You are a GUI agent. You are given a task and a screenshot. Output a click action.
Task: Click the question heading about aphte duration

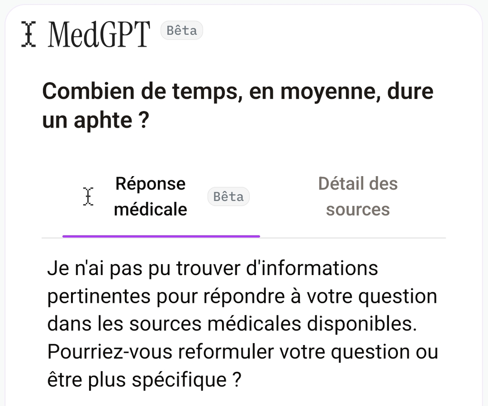point(237,105)
